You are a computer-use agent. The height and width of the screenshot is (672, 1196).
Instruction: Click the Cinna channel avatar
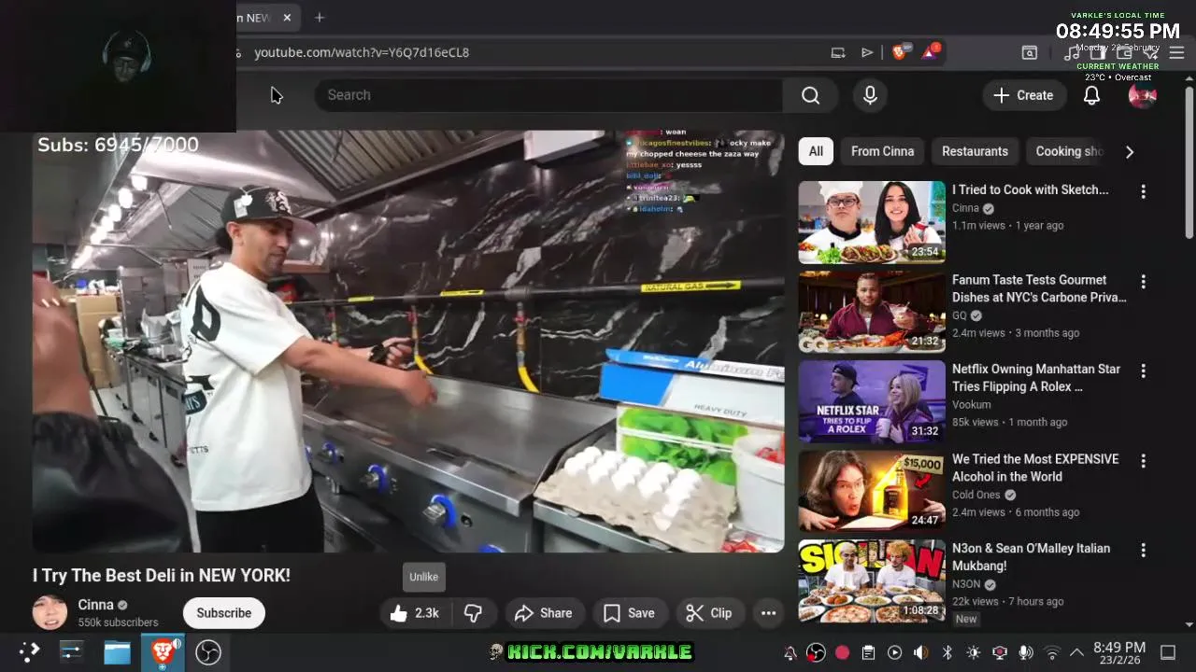pyautogui.click(x=50, y=612)
